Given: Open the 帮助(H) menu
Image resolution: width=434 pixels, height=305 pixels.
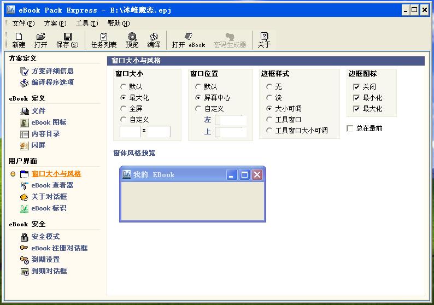Looking at the screenshot, I should [x=119, y=24].
